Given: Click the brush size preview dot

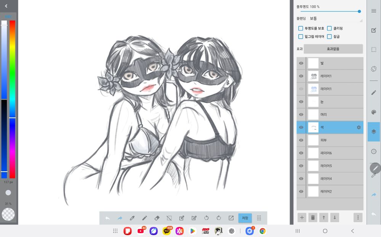Looking at the screenshot, I should (x=8, y=193).
